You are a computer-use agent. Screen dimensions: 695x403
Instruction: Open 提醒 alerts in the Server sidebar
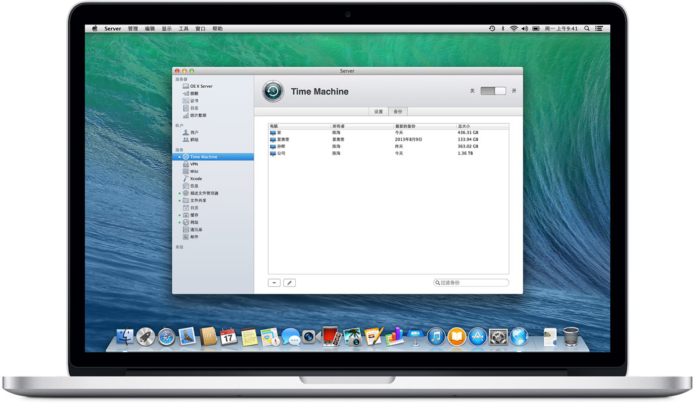[191, 93]
